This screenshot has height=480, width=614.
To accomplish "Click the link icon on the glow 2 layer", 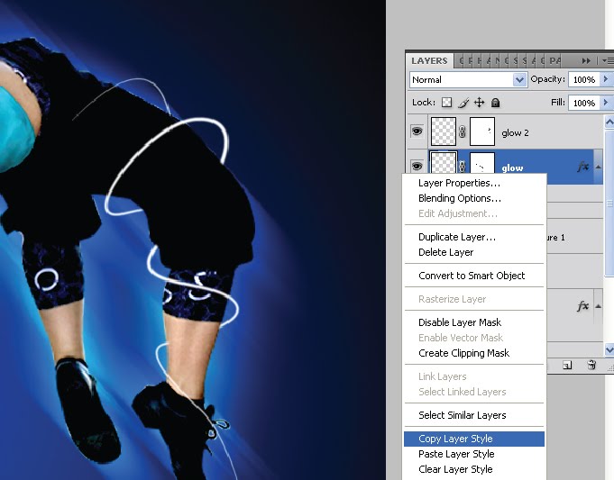I will click(x=462, y=131).
